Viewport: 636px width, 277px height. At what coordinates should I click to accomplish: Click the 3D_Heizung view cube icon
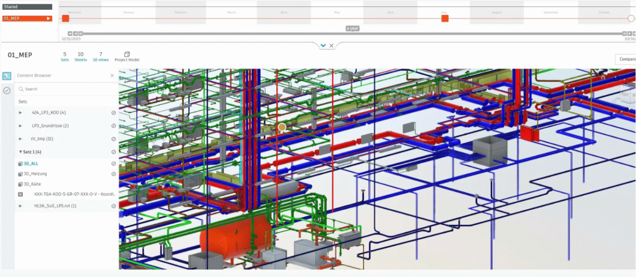click(x=20, y=174)
